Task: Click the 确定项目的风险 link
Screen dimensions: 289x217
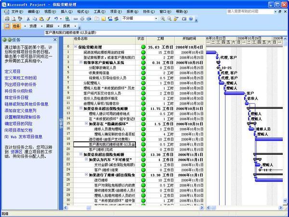Action: click(18, 123)
